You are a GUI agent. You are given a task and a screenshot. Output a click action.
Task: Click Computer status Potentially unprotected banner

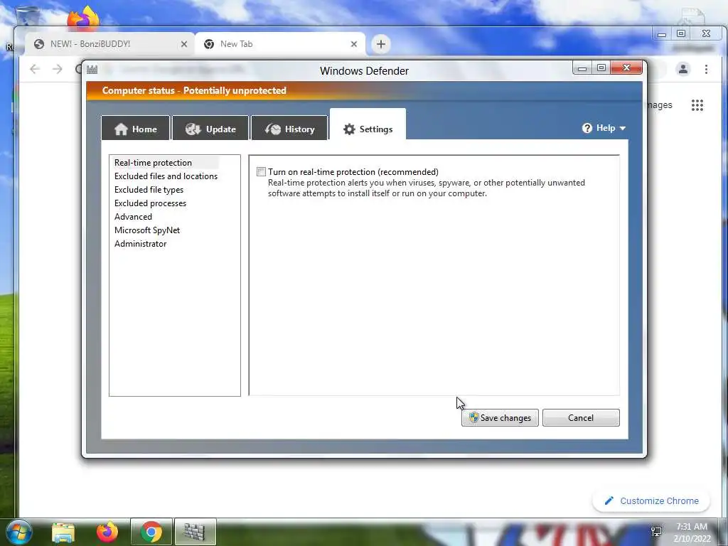194,90
